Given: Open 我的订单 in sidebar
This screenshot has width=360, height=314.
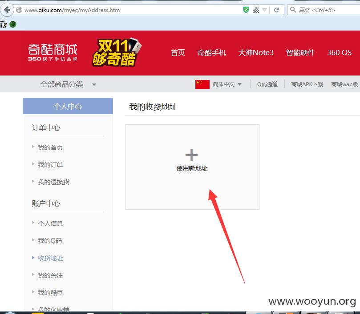Looking at the screenshot, I should 50,165.
